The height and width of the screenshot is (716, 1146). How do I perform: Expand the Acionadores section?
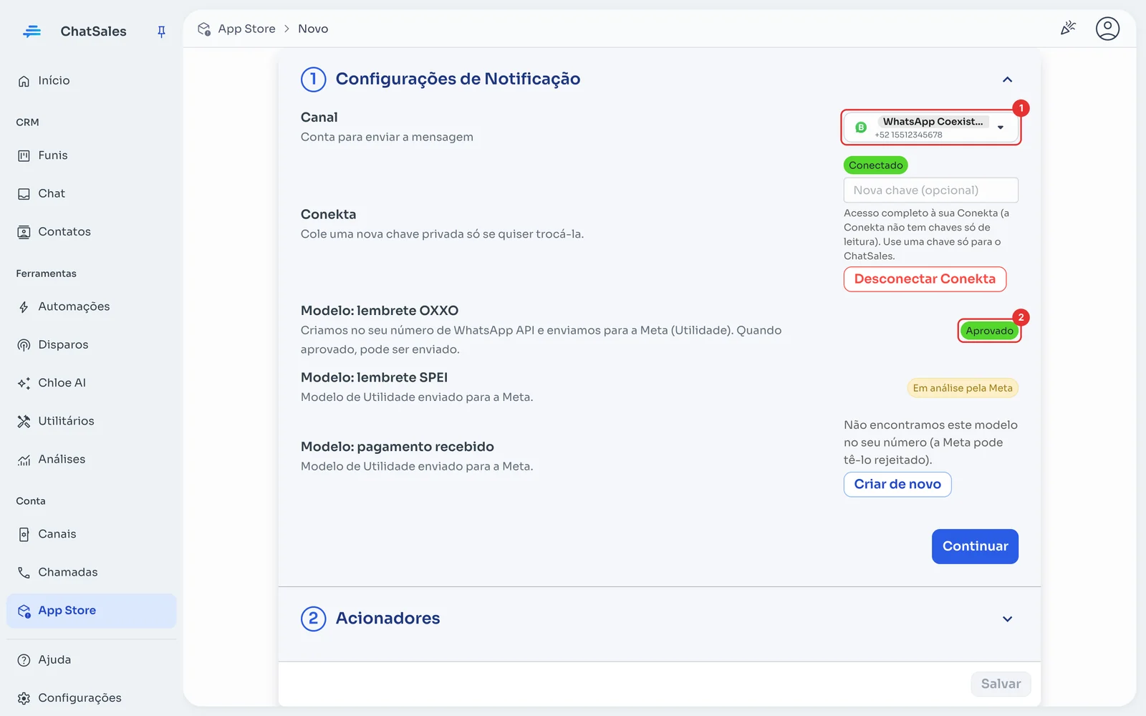pos(1007,619)
